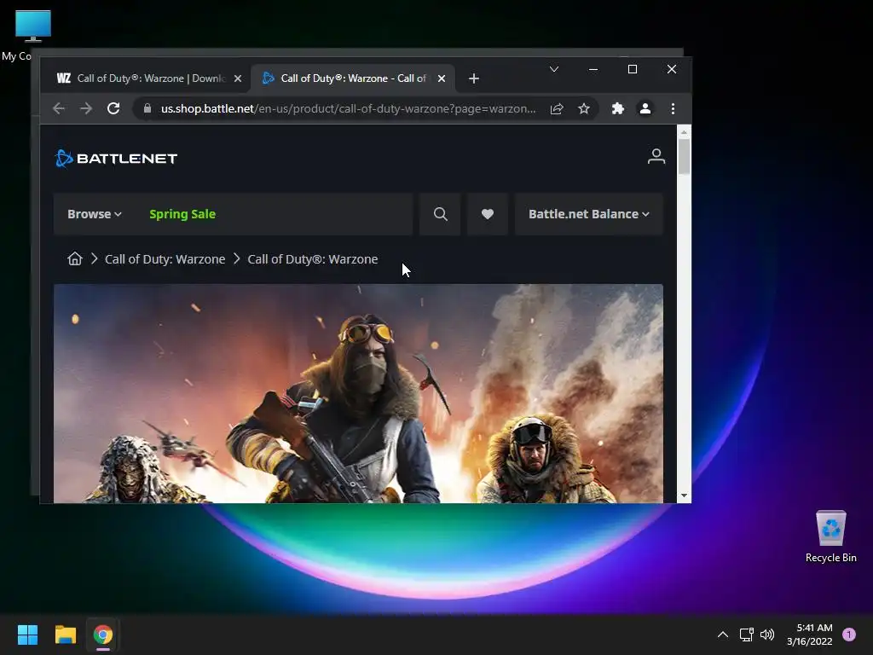This screenshot has height=655, width=873.
Task: Maximize the Chrome window
Action: click(633, 69)
